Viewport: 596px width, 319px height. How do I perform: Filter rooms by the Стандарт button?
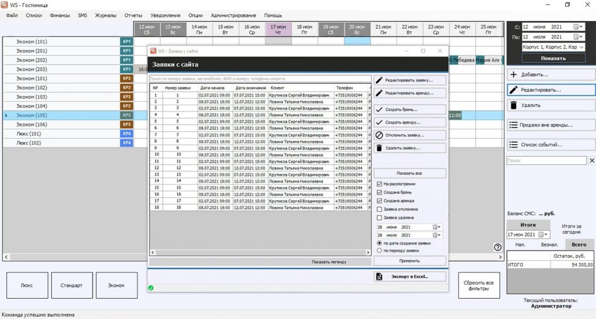point(72,286)
